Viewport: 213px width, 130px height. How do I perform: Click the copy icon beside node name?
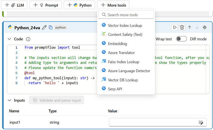(51, 27)
